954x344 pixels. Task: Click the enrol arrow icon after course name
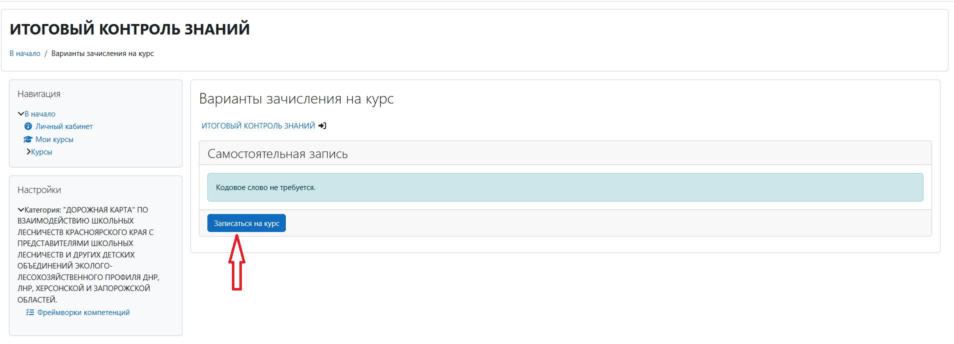(322, 126)
